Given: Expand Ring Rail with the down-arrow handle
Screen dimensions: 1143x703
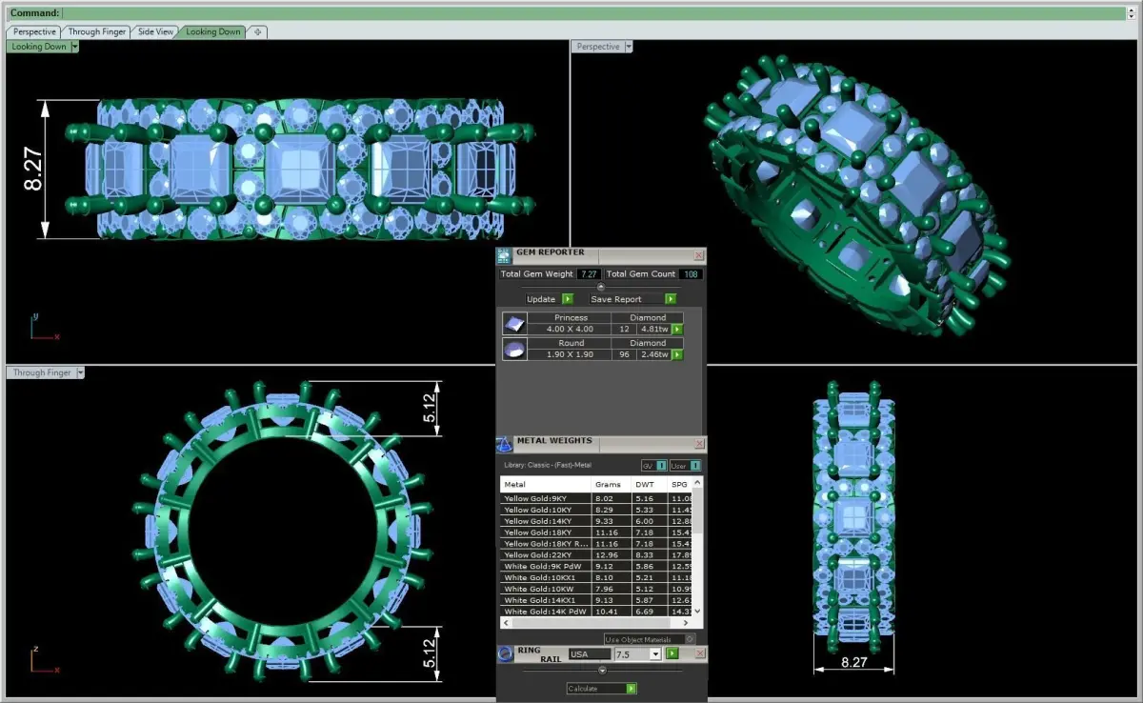Looking at the screenshot, I should coord(601,671).
